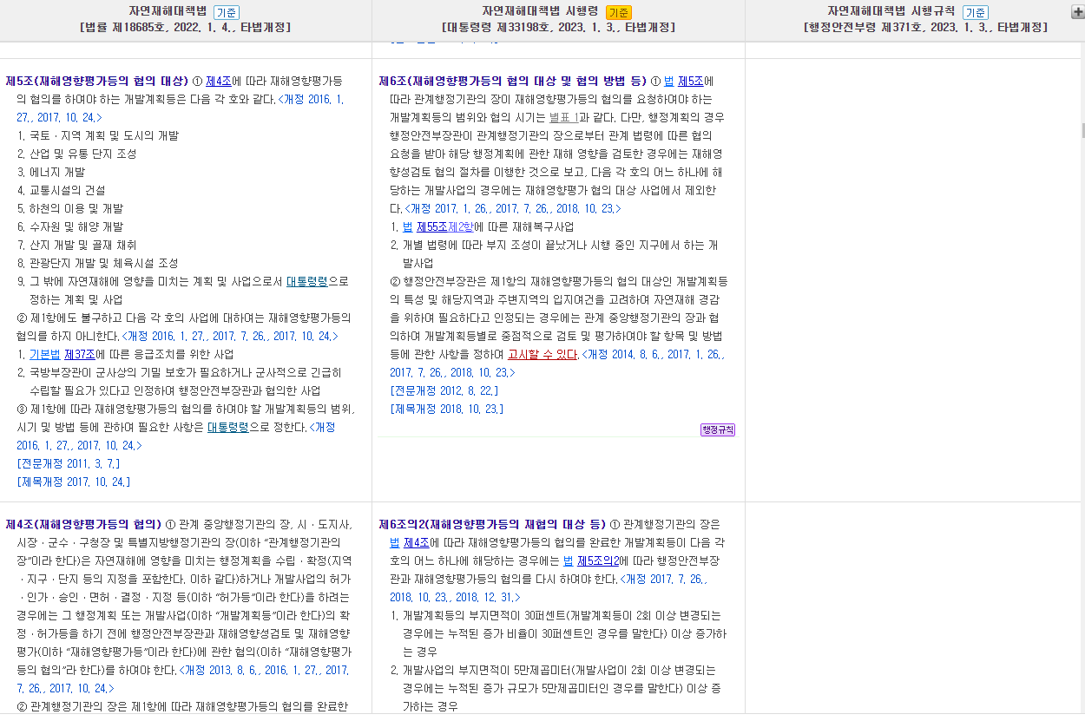Open 기본법 link in 응급조치 item

(x=45, y=354)
